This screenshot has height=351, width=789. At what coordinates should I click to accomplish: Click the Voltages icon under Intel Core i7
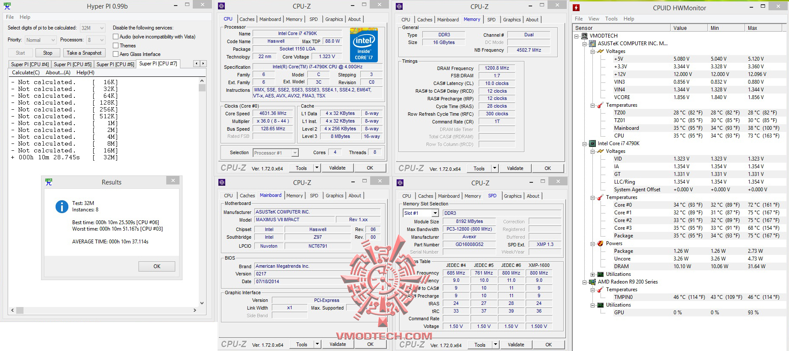point(601,151)
